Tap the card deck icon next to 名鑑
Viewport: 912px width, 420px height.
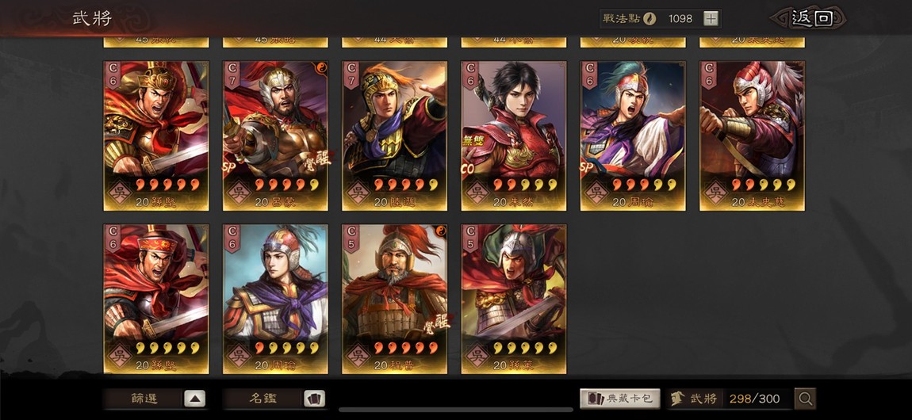[x=314, y=399]
